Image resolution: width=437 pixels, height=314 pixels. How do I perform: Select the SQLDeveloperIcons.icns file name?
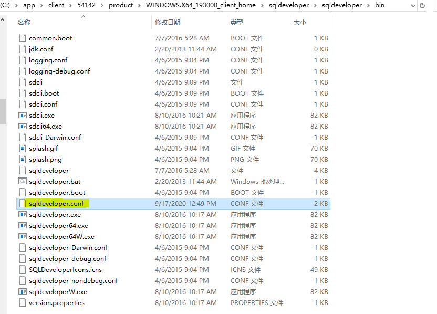point(65,270)
